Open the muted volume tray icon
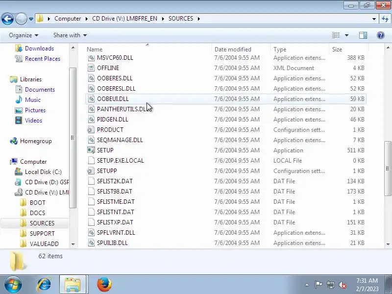Screen dimensions: 392x294 click(343, 285)
